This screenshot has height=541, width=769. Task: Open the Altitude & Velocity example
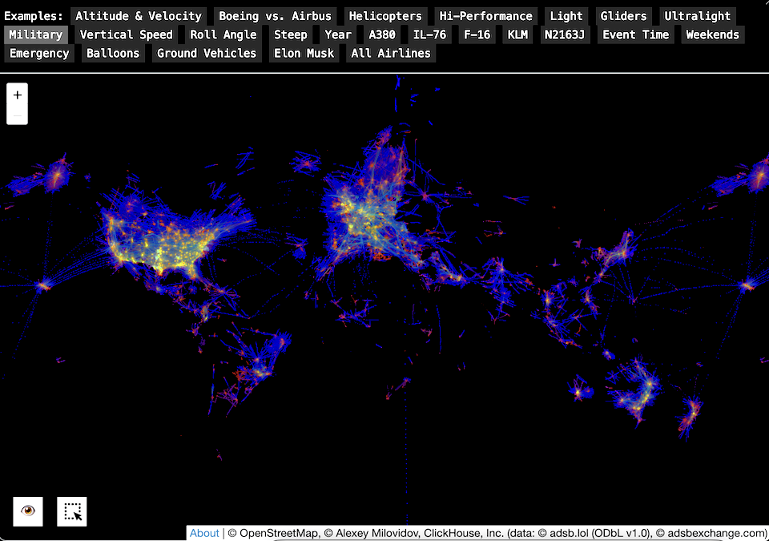139,16
